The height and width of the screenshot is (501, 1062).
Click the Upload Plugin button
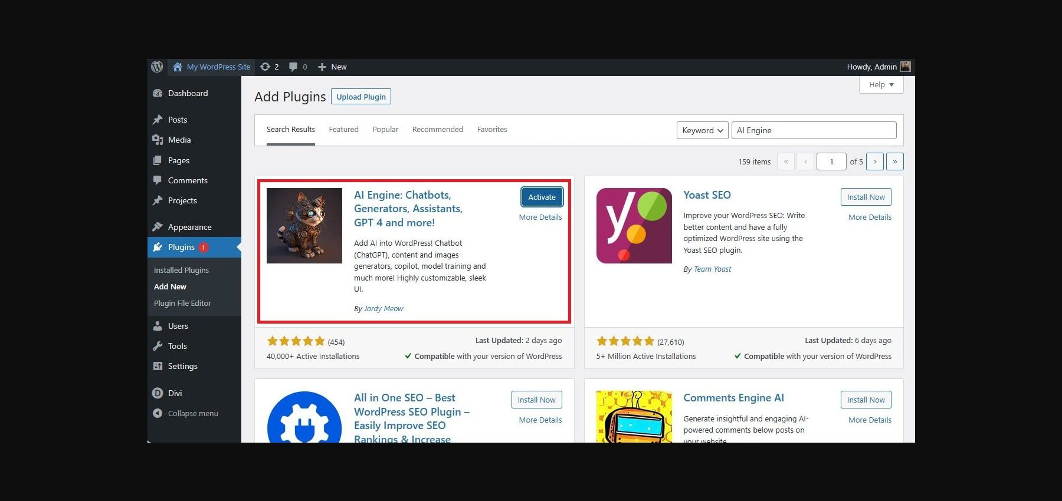point(361,97)
